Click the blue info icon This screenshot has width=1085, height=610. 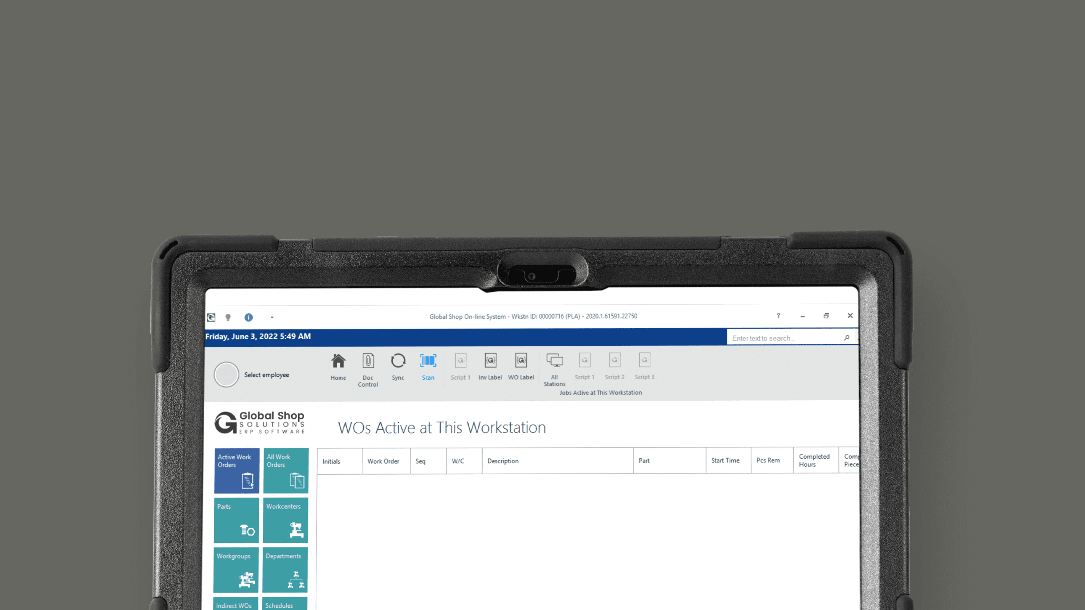(249, 317)
